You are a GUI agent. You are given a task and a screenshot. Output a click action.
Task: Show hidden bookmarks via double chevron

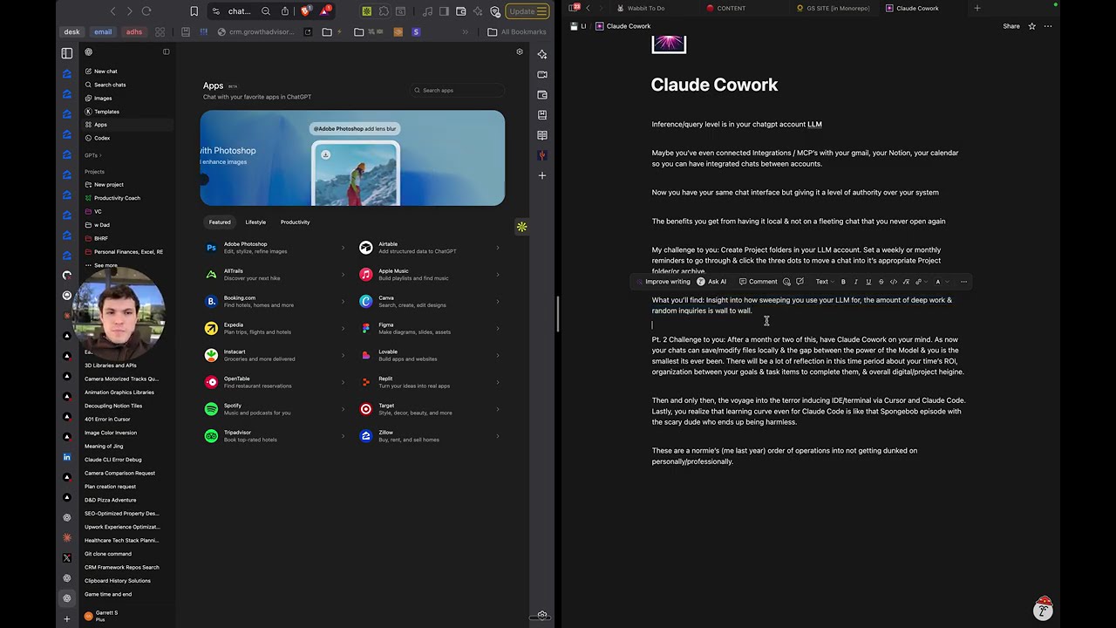tap(465, 32)
